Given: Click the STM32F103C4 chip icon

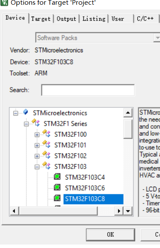Looking at the screenshot, I should coord(57,177).
